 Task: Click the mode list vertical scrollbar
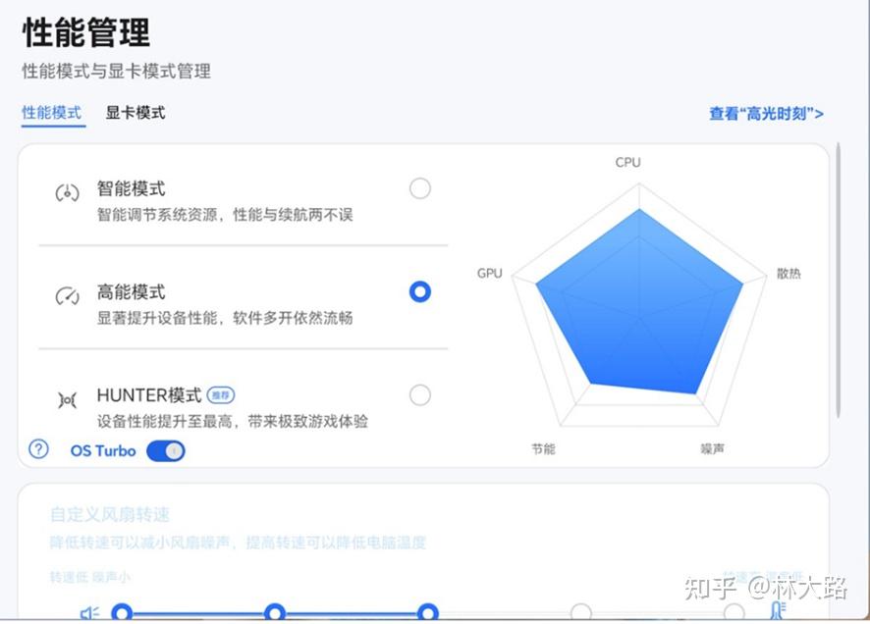pyautogui.click(x=838, y=280)
